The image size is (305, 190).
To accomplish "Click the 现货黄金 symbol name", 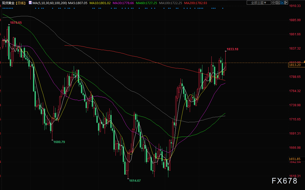I will (x=8, y=3).
